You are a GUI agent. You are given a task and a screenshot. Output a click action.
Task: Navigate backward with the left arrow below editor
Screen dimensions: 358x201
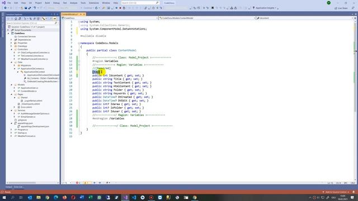point(95,183)
